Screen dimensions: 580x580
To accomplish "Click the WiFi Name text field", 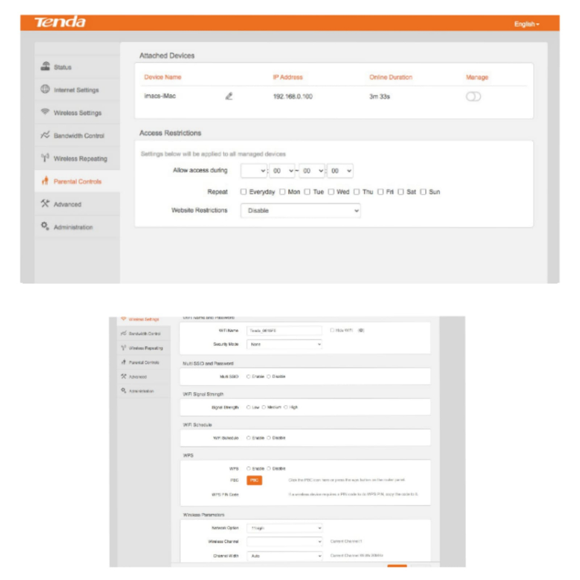I will [284, 330].
